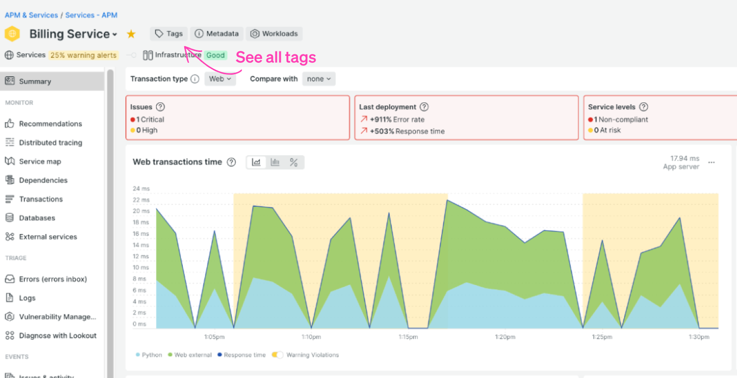Click help icon beside Service levels

pos(643,107)
